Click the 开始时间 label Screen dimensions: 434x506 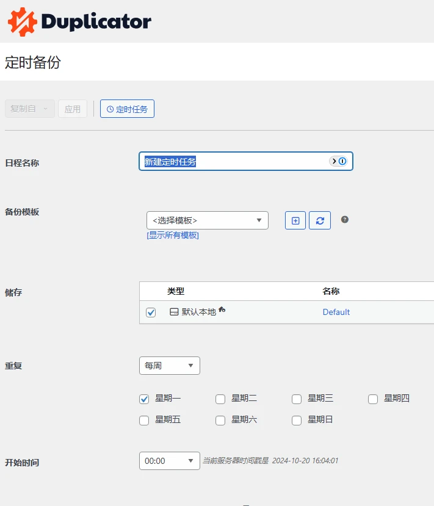(x=22, y=463)
